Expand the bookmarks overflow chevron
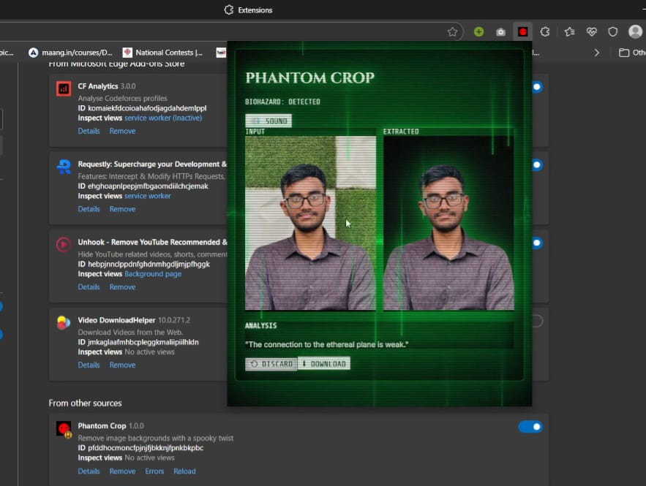 tap(596, 53)
